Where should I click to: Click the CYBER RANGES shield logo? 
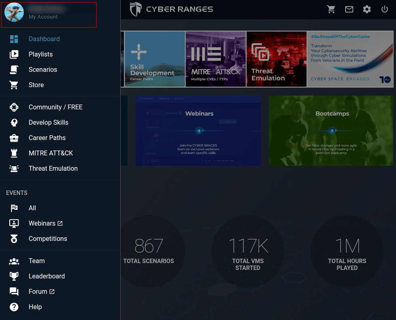click(x=136, y=9)
